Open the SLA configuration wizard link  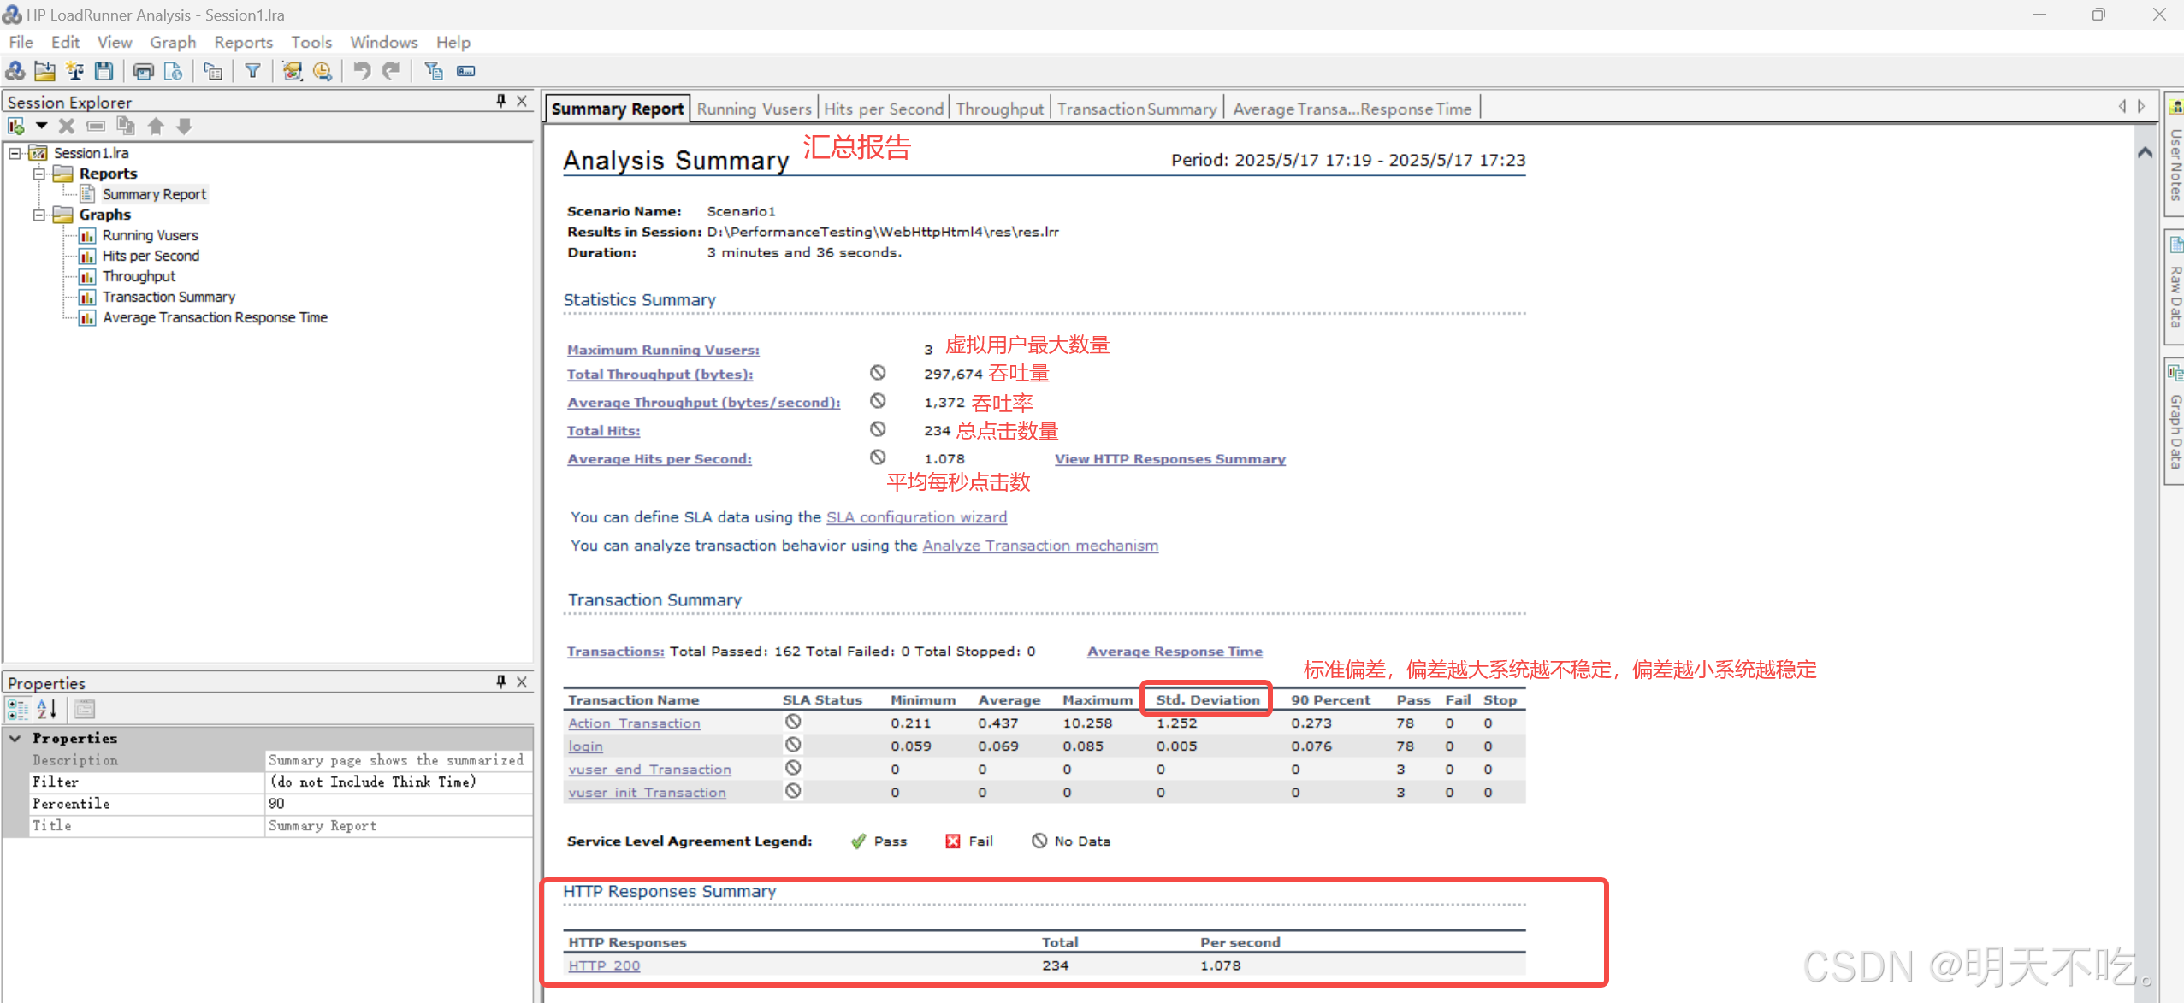pyautogui.click(x=916, y=517)
